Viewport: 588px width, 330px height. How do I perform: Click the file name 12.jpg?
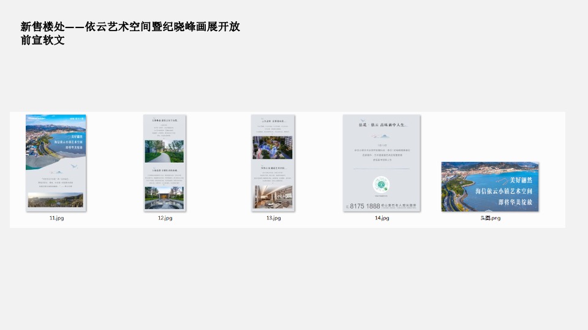coord(165,218)
